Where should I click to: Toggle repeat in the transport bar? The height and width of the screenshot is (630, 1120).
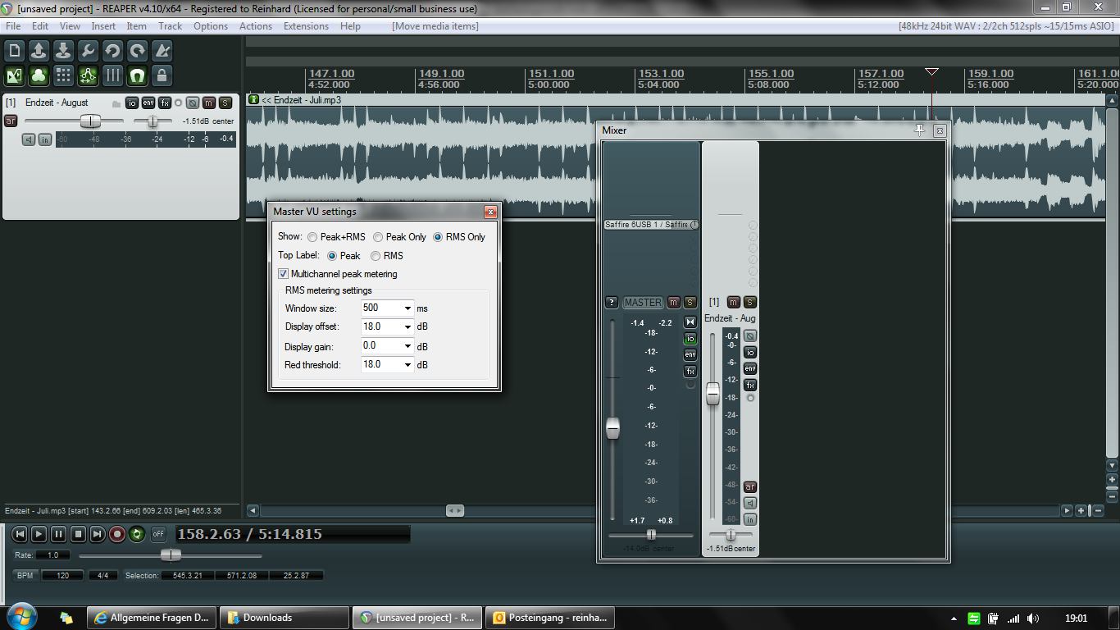(137, 534)
